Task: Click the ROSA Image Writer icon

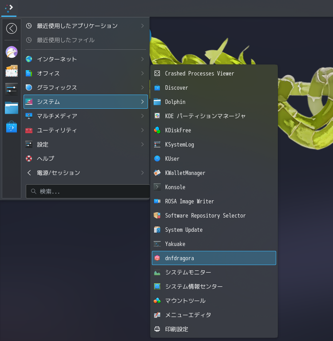Action: (x=157, y=201)
